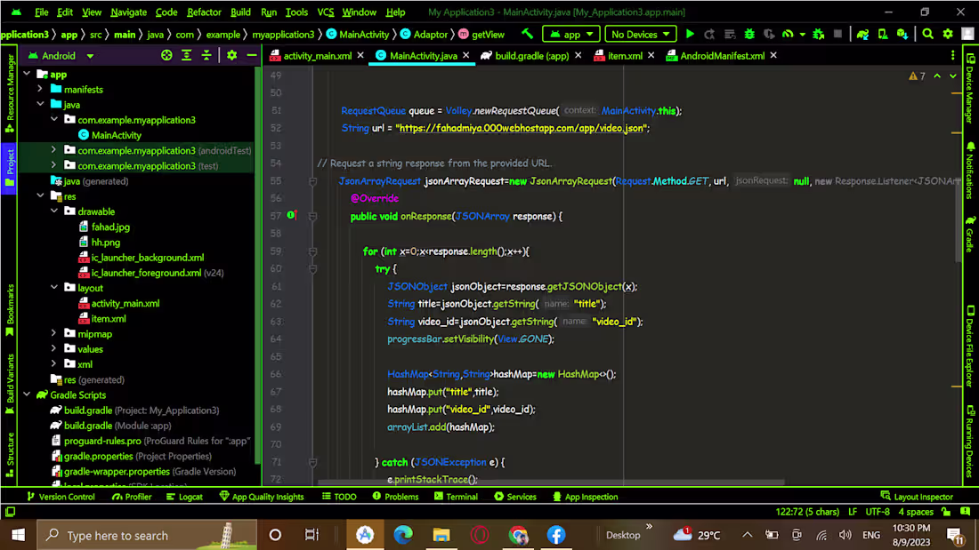Image resolution: width=979 pixels, height=550 pixels.
Task: Select opened file with Project panel crosshair icon
Action: (166, 54)
